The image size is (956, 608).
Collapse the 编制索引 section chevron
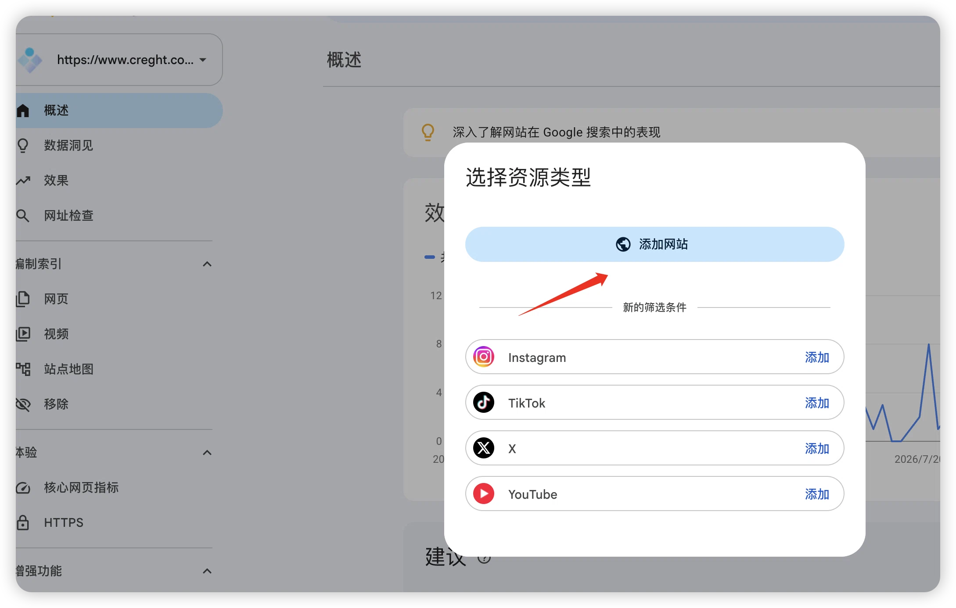pyautogui.click(x=207, y=264)
